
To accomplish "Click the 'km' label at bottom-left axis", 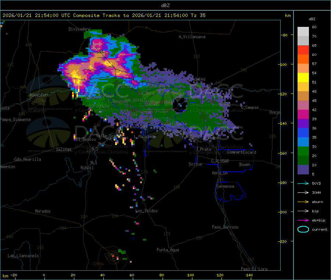I will (5, 276).
